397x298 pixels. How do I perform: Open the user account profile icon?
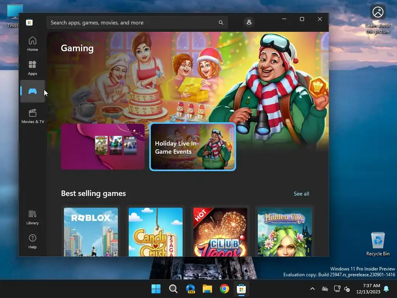point(249,22)
